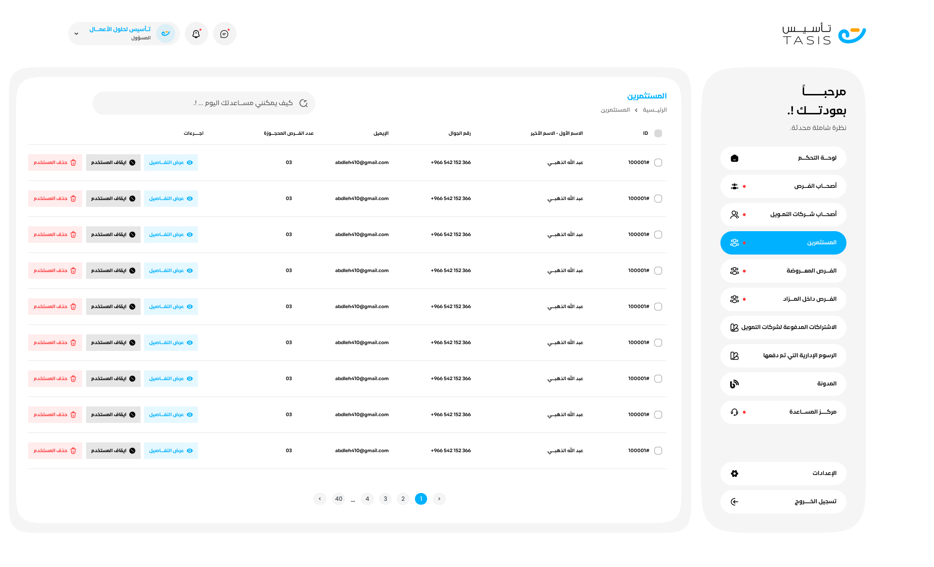Click the TASIS logo

tap(824, 34)
